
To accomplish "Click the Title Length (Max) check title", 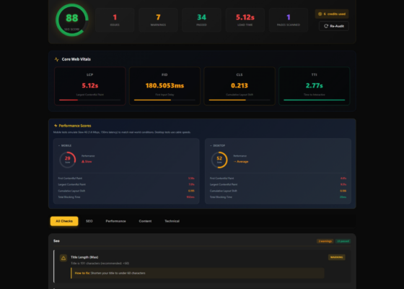I will (84, 257).
